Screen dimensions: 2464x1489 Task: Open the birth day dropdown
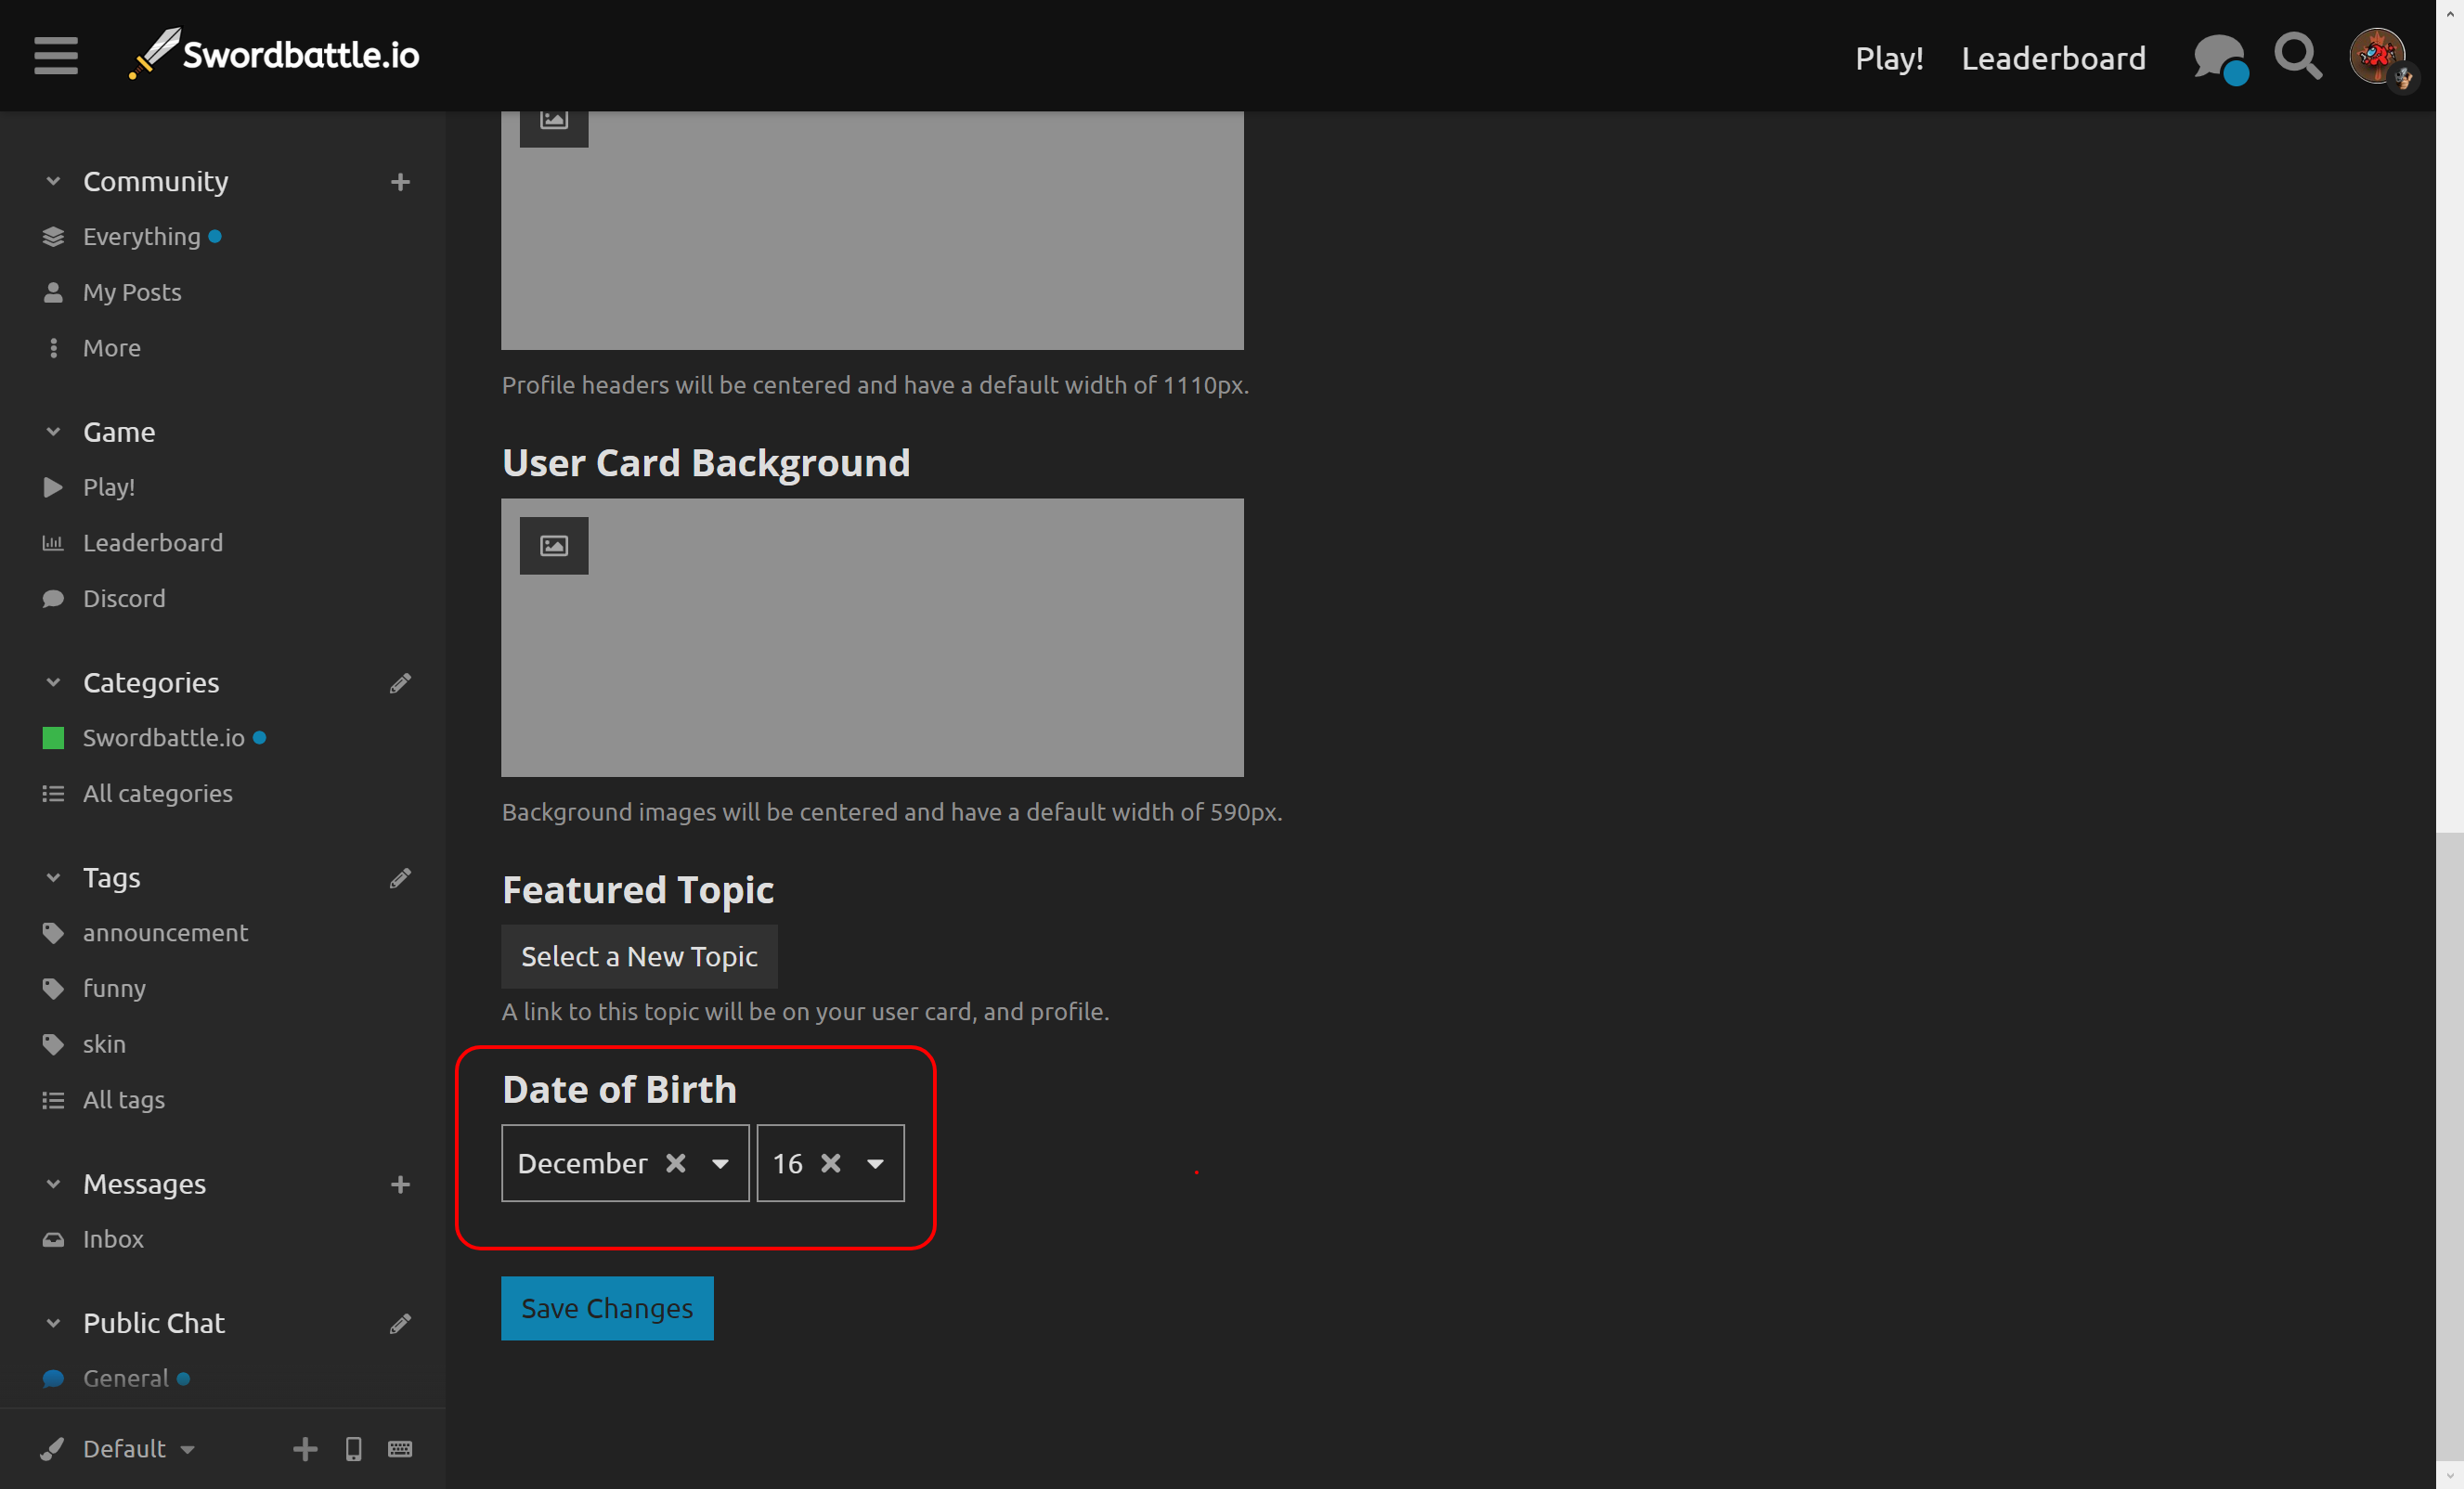tap(875, 1163)
